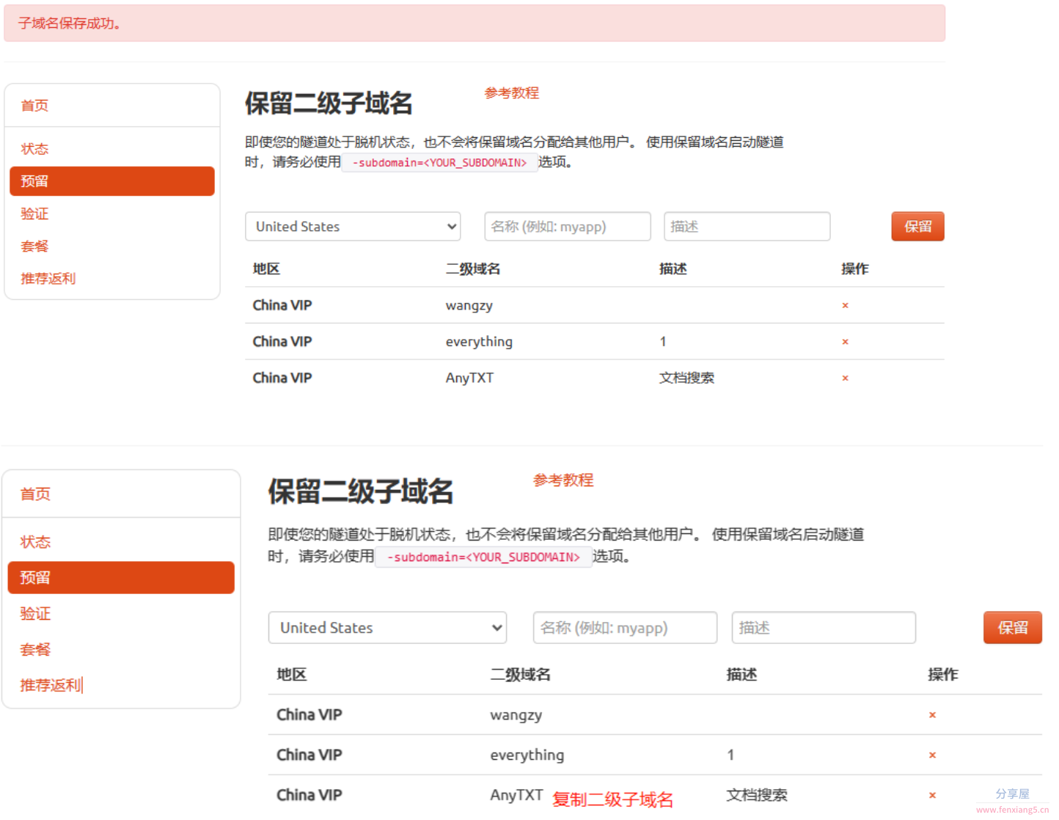Click 文档搜索 description in lower table
Image resolution: width=1059 pixels, height=820 pixels.
click(757, 795)
